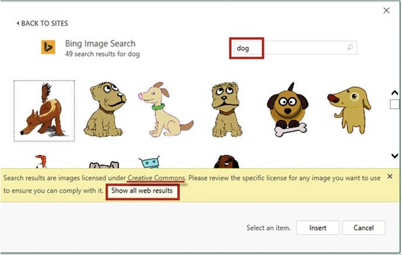Image resolution: width=402 pixels, height=255 pixels.
Task: Select the tan sitting puppy facing right
Action: tap(105, 109)
